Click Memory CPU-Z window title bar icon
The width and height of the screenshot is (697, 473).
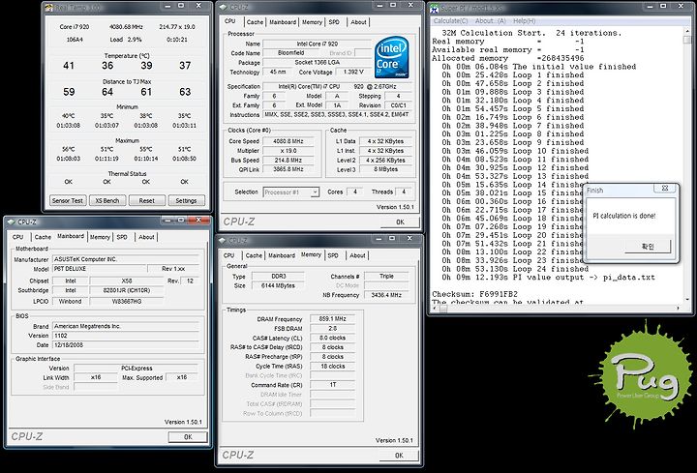pos(223,240)
